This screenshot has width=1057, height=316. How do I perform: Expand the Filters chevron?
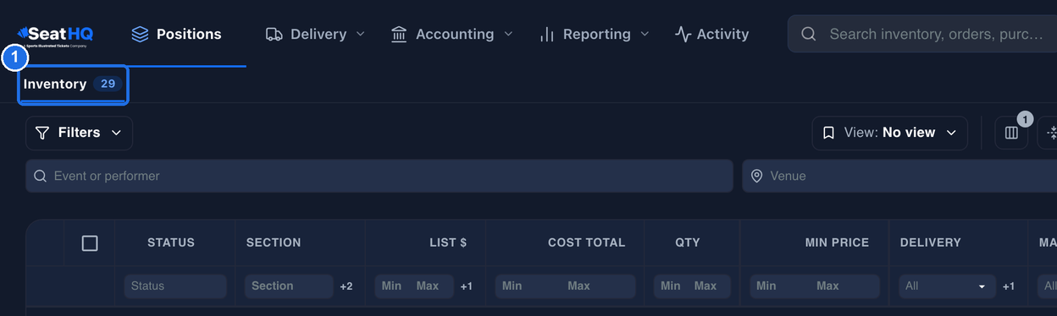(x=117, y=133)
